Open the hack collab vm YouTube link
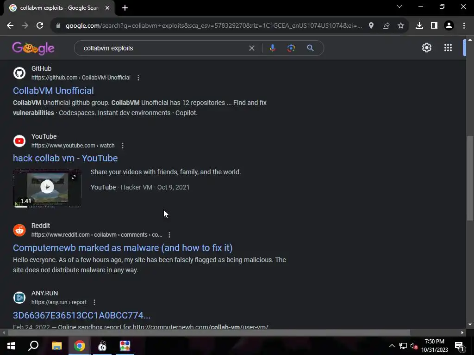The image size is (474, 355). (65, 158)
